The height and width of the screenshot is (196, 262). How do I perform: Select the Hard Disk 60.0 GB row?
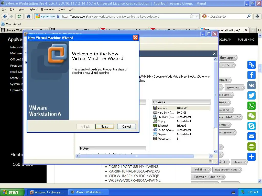(181, 113)
